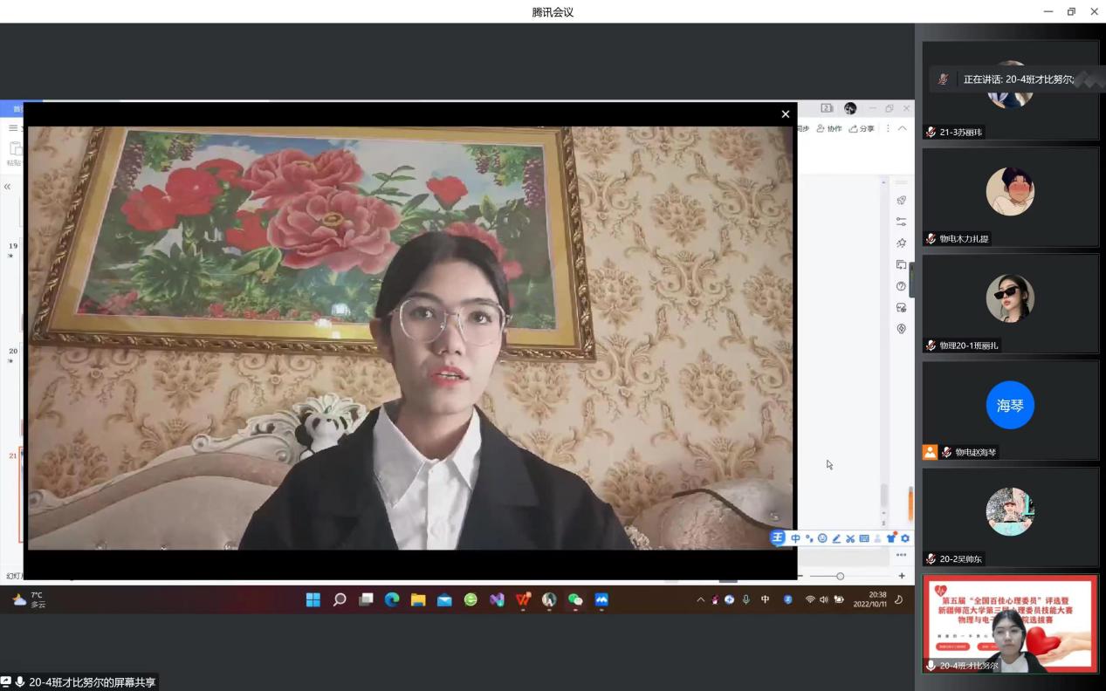Click the zoom in plus button

[902, 576]
